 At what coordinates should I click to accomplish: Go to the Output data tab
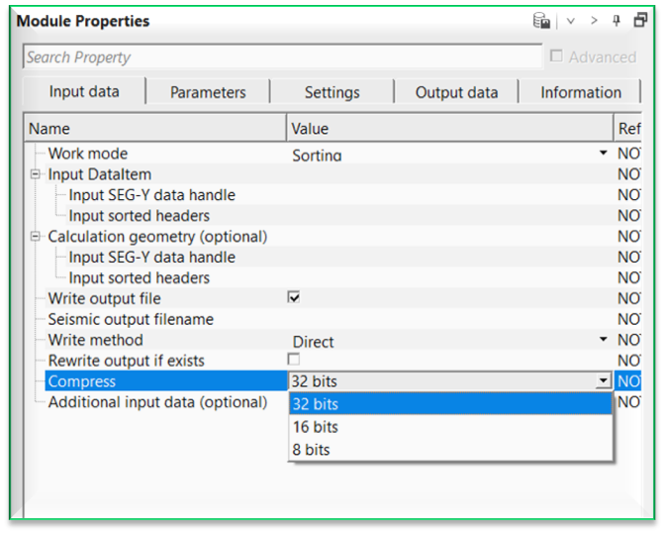point(456,92)
